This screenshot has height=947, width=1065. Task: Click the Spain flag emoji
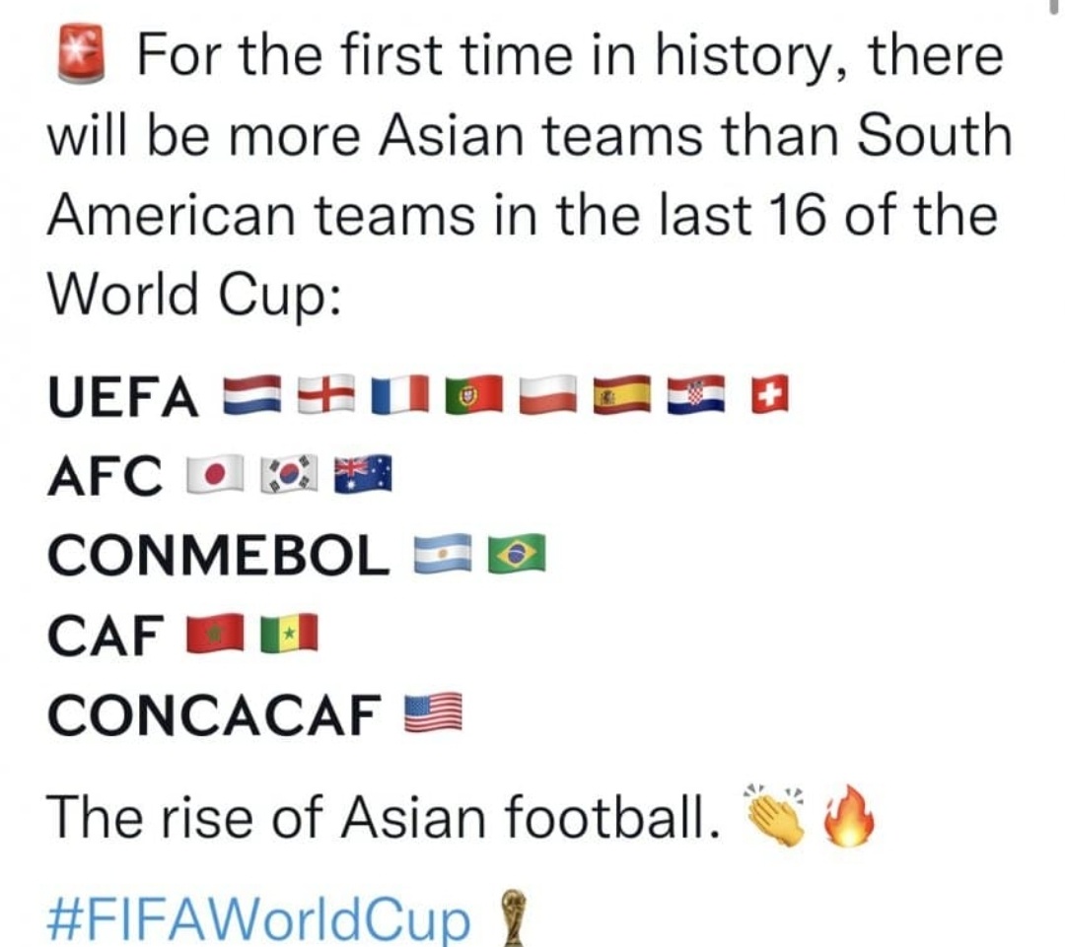(x=622, y=394)
